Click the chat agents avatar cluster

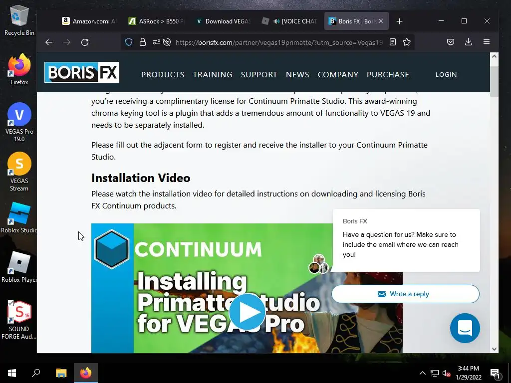click(x=319, y=264)
